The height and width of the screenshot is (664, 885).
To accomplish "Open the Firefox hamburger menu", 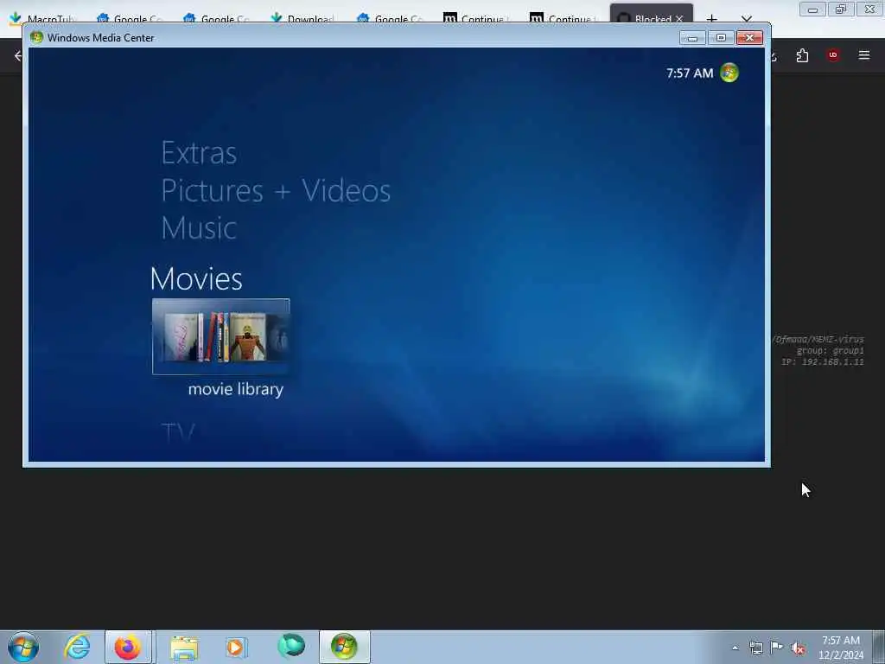I will point(864,55).
